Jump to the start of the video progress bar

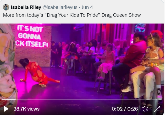click(2, 99)
